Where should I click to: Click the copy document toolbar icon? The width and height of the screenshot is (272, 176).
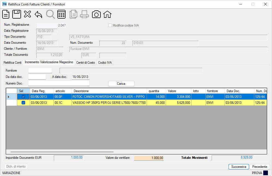click(73, 14)
